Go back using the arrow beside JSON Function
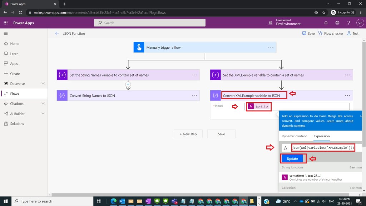 click(x=57, y=34)
